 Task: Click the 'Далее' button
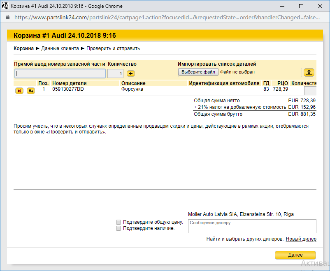[x=295, y=255]
